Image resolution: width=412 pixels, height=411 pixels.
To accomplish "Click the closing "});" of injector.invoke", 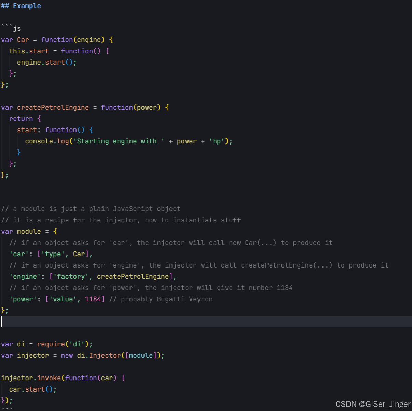I will tap(7, 400).
